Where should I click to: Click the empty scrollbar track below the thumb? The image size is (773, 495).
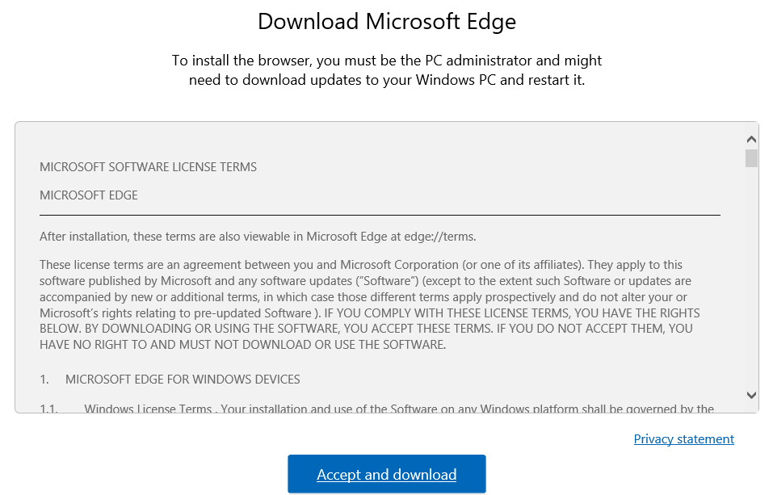click(x=751, y=283)
